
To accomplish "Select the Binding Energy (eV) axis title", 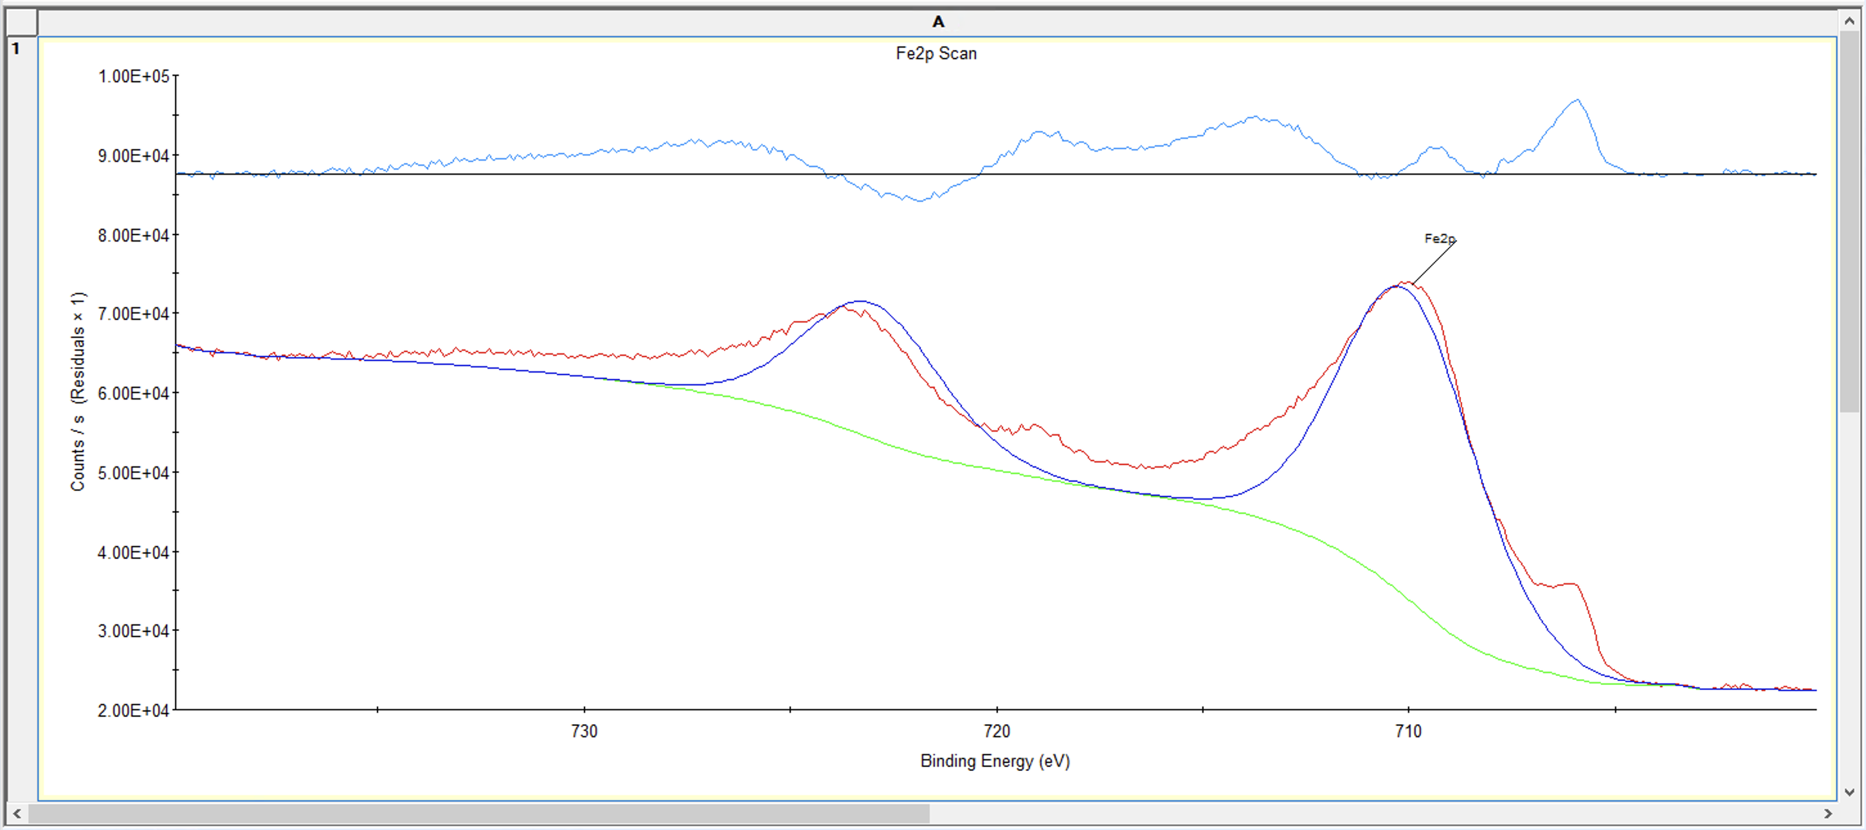I will pyautogui.click(x=995, y=761).
